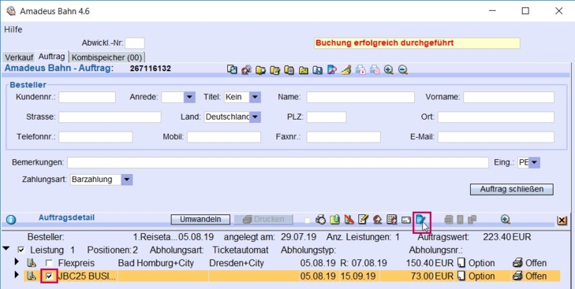
Task: Open the Eing. dropdown showing PE
Action: point(534,162)
